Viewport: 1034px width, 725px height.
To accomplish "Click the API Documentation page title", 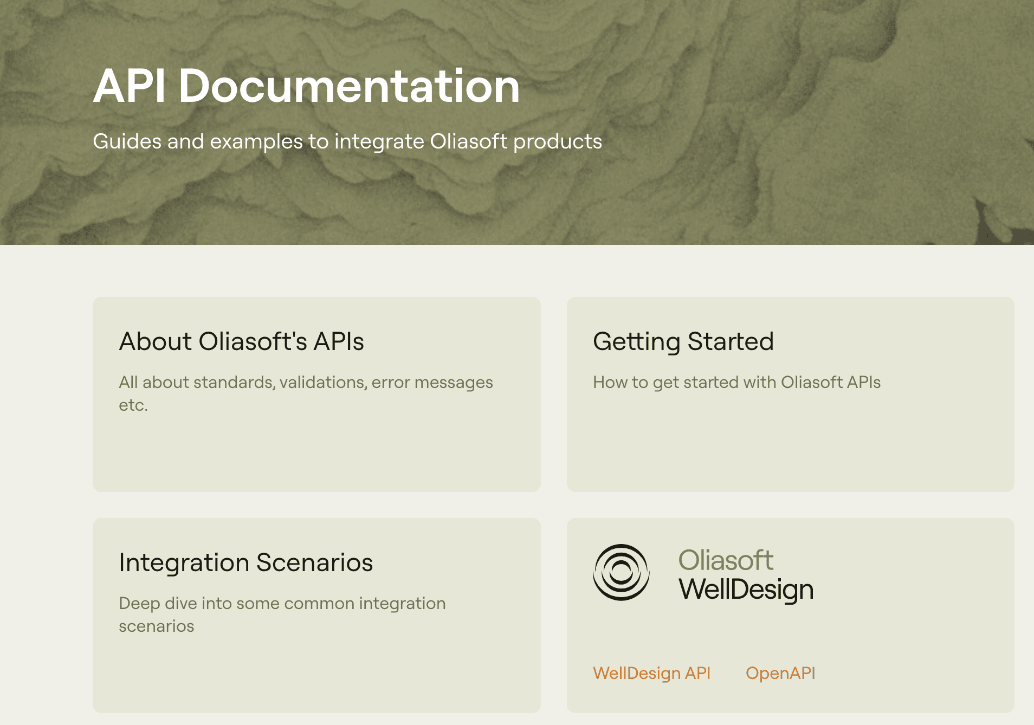I will [x=306, y=86].
